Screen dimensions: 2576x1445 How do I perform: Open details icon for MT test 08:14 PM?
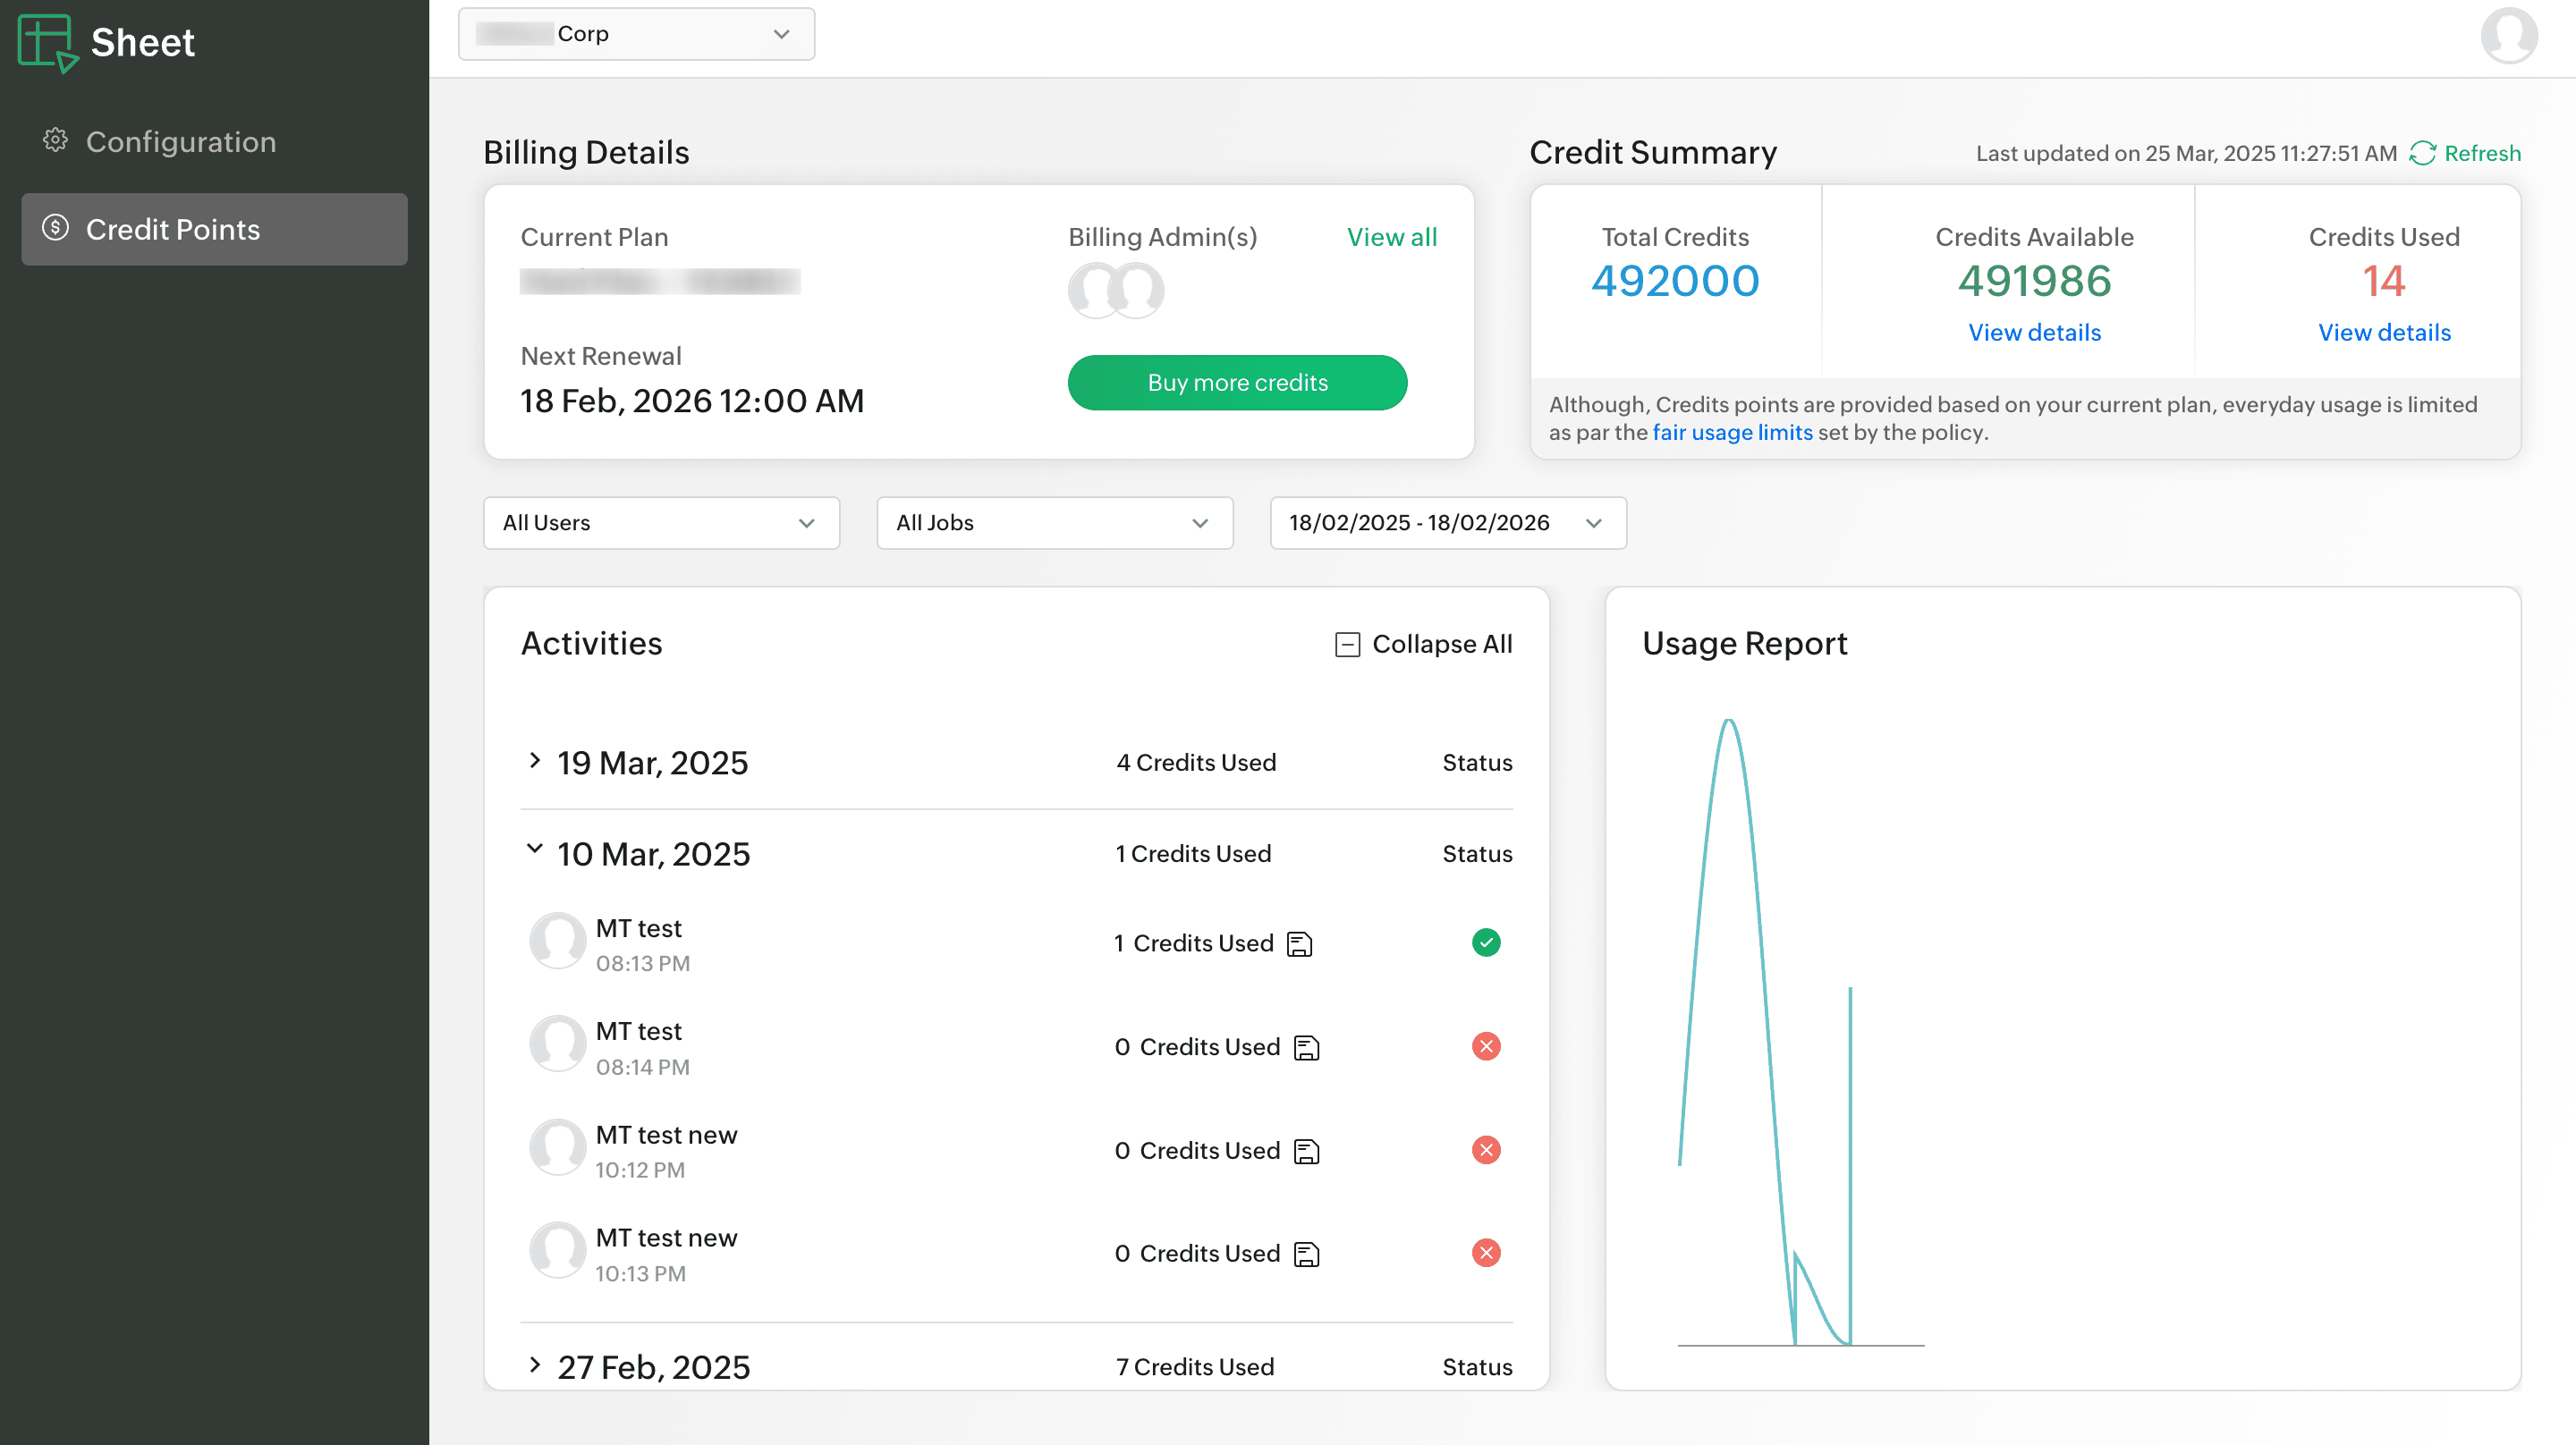point(1306,1047)
